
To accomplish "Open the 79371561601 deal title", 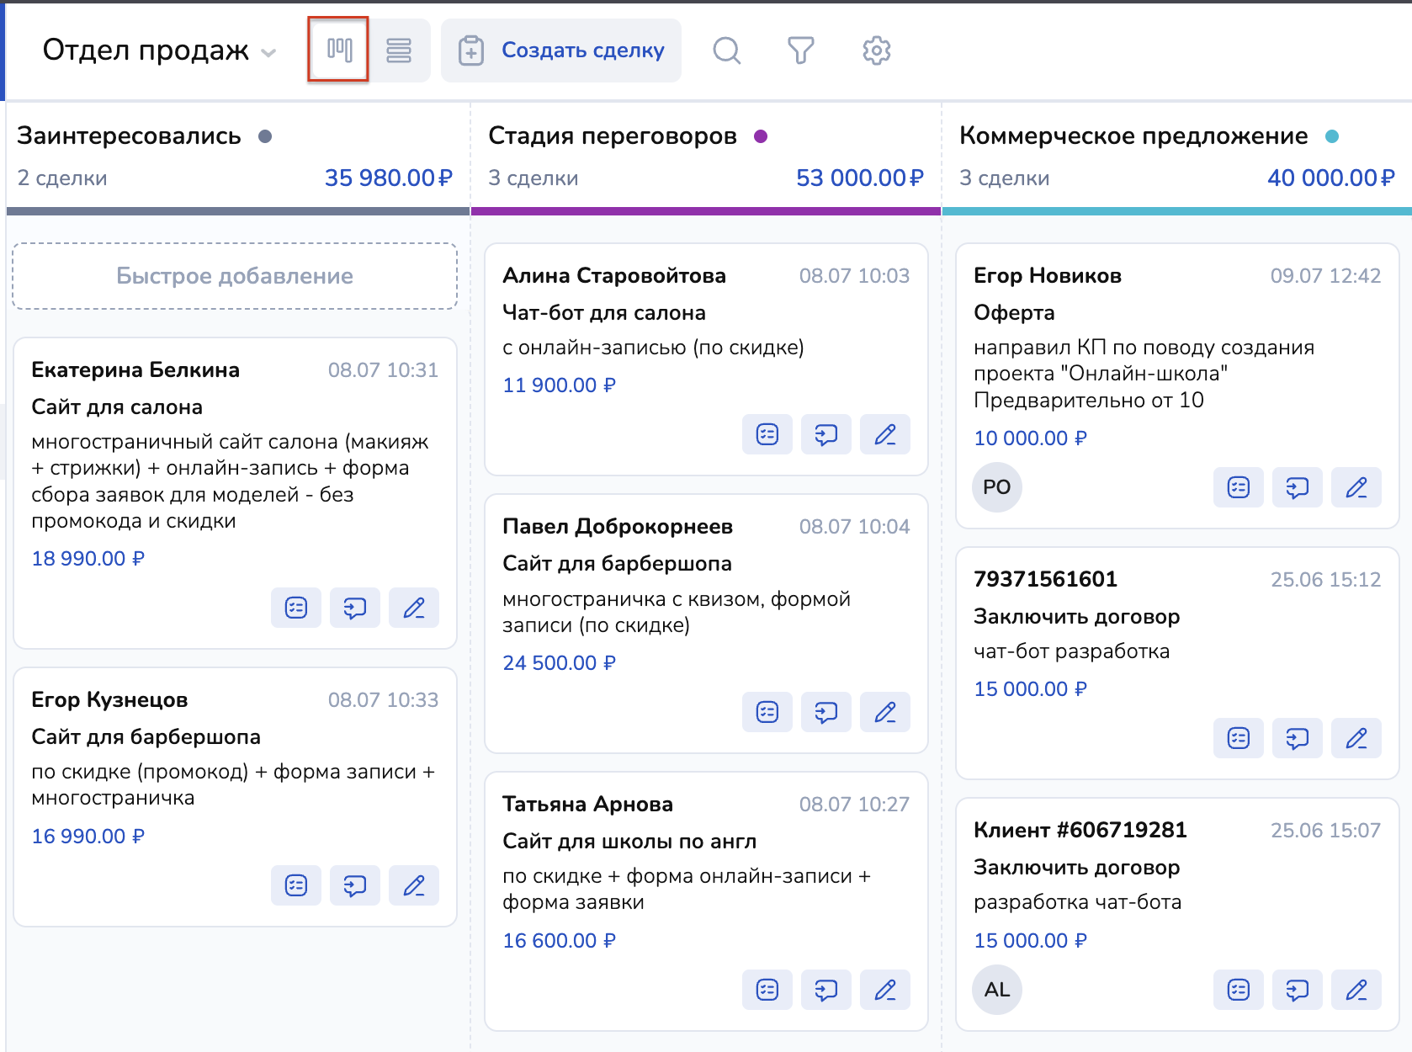I will 1045,579.
